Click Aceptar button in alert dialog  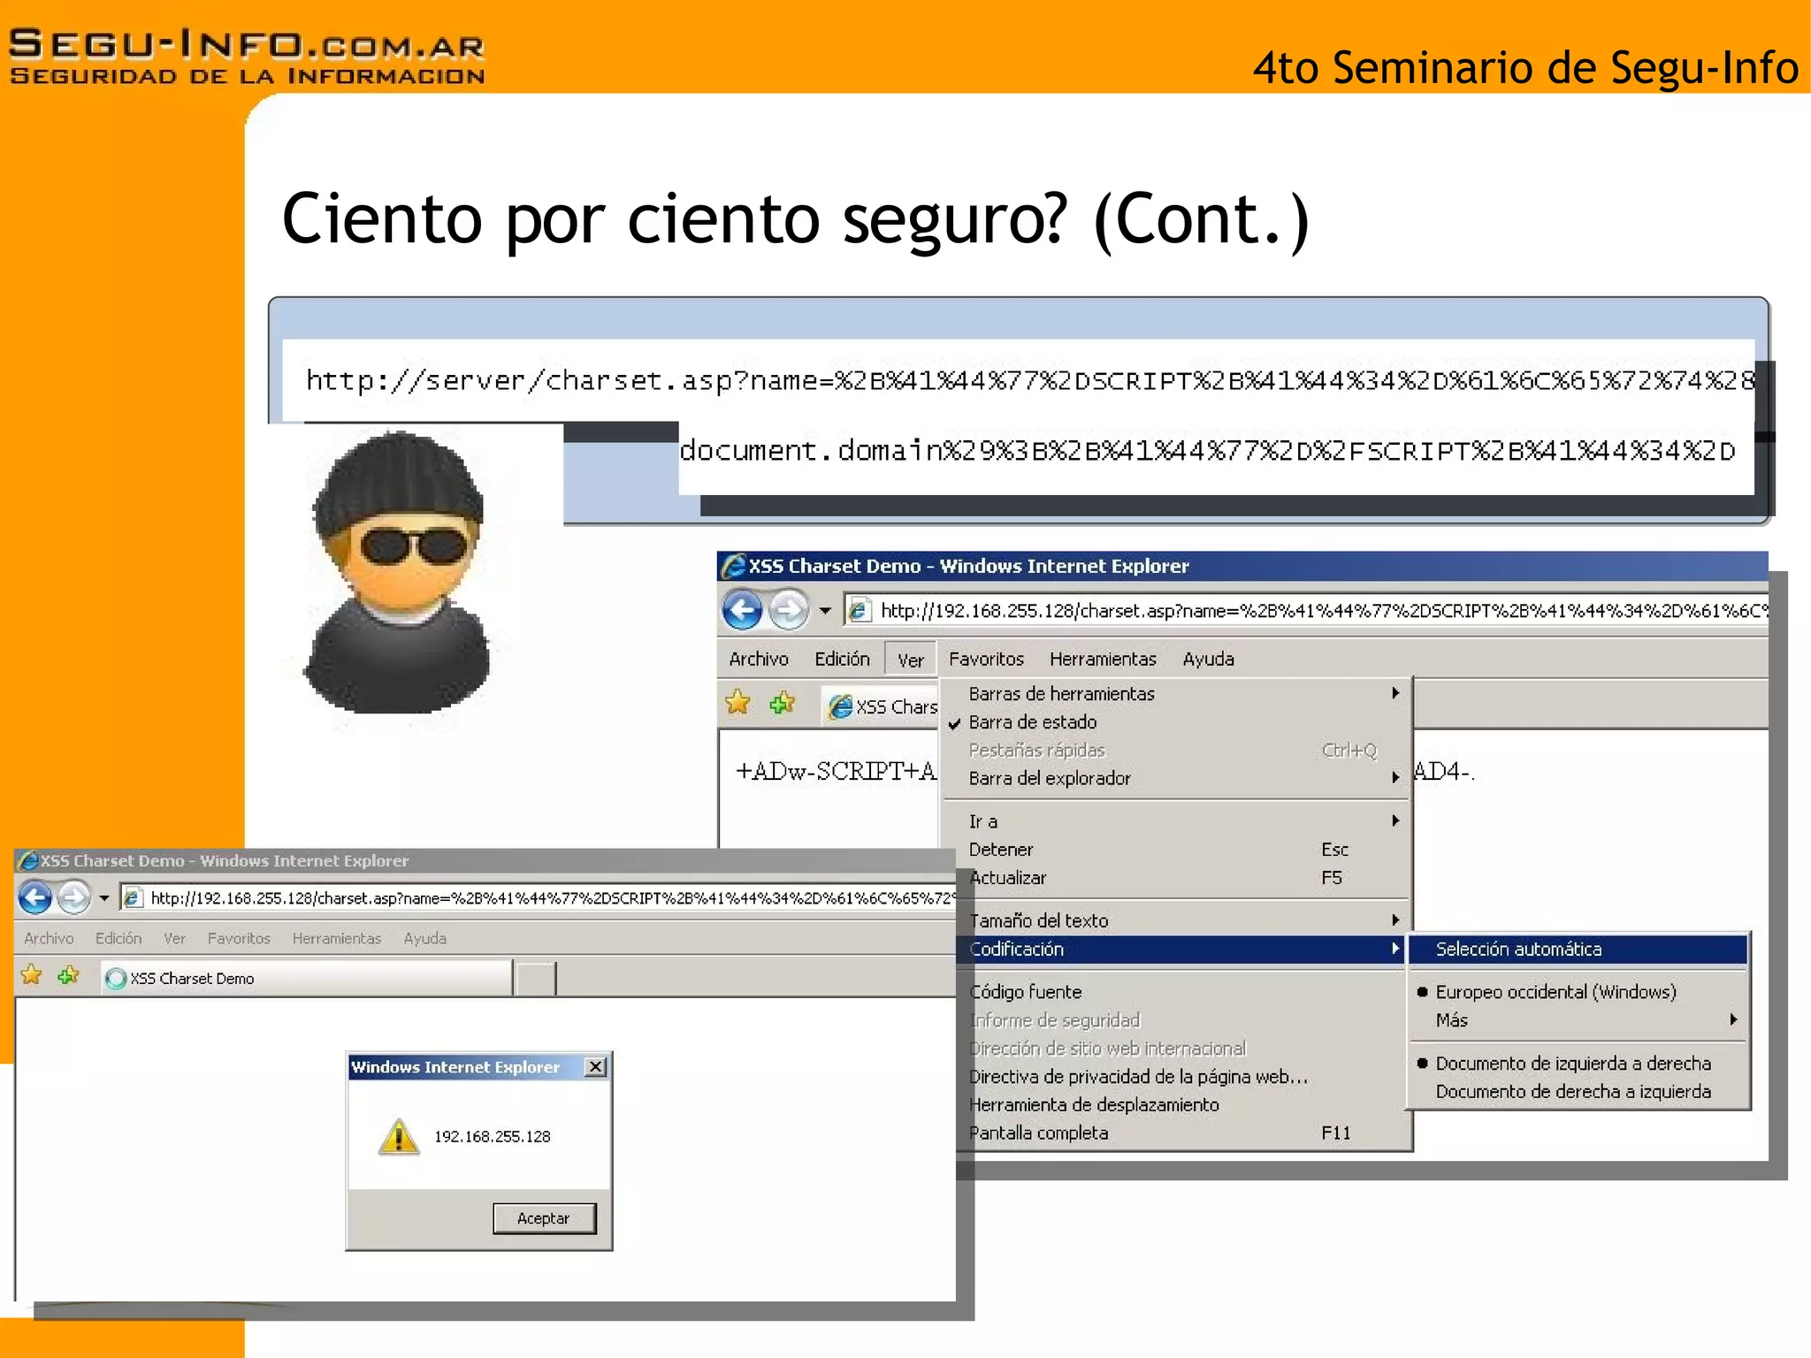[x=544, y=1218]
